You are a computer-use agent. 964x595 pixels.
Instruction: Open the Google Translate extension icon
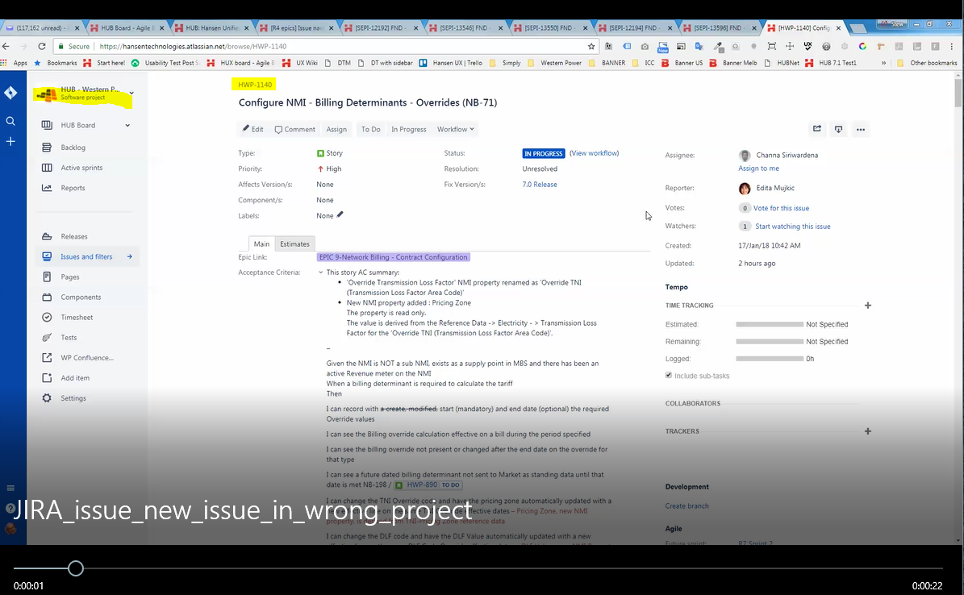point(699,46)
